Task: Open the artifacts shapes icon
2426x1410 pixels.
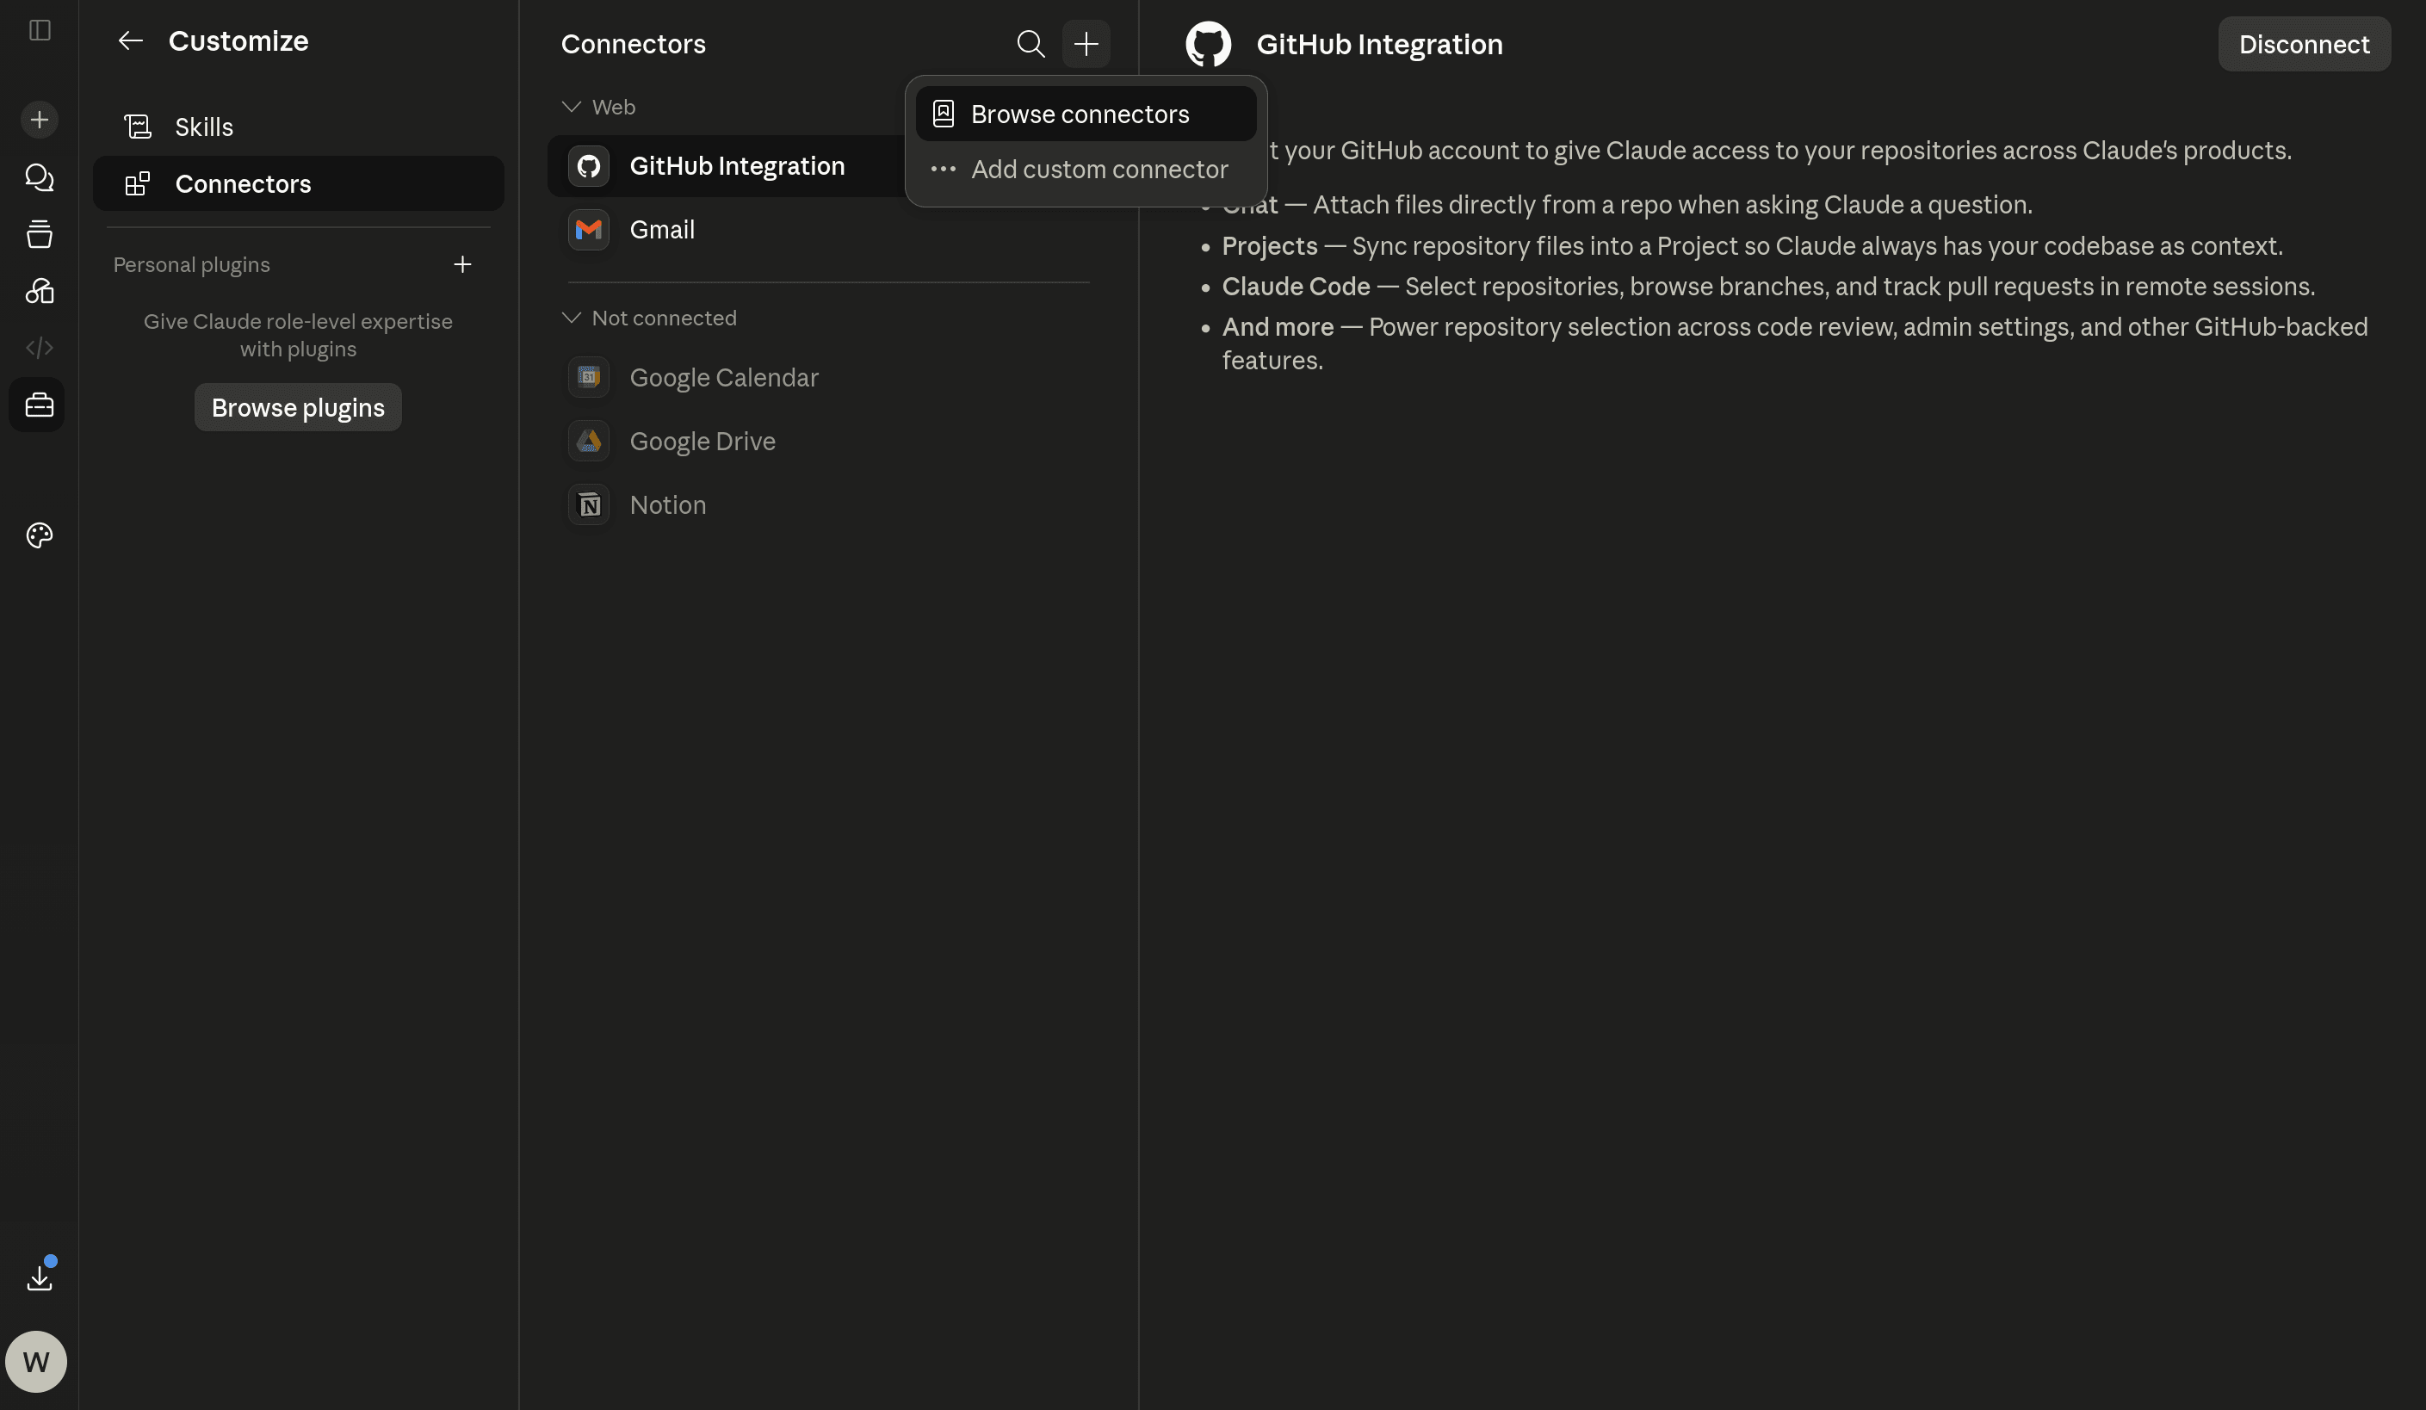Action: click(x=40, y=291)
